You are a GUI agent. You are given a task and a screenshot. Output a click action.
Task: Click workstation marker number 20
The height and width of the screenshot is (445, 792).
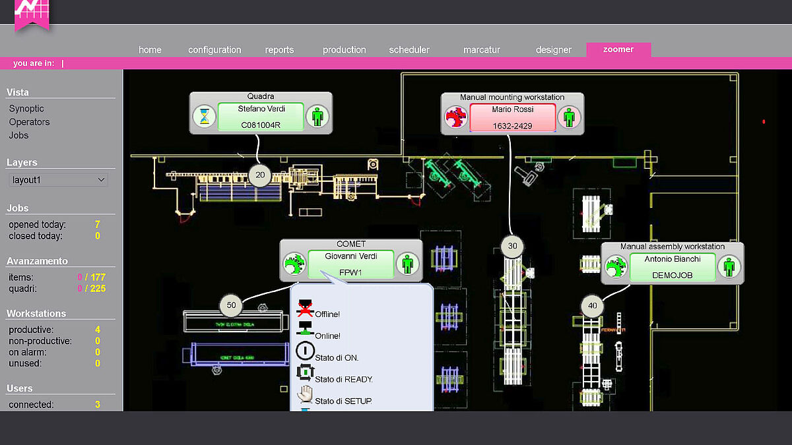tap(260, 175)
